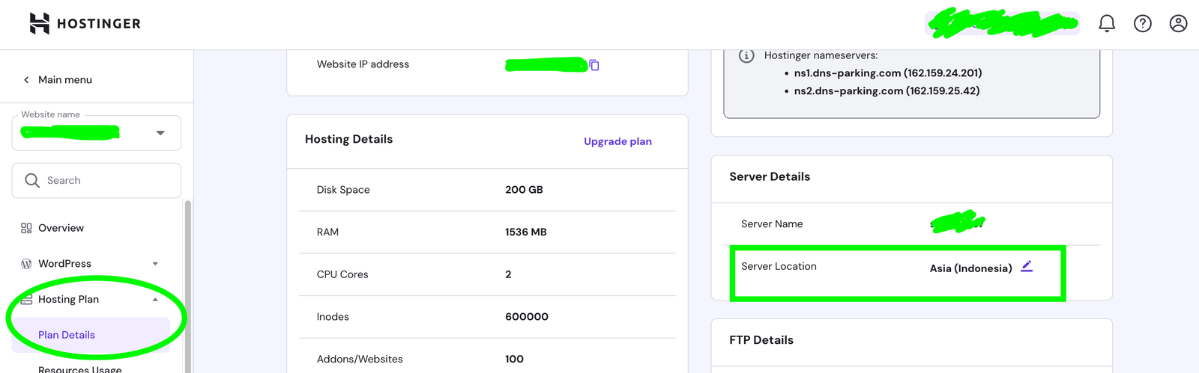
Task: Click the Website IP address label
Action: coord(363,64)
